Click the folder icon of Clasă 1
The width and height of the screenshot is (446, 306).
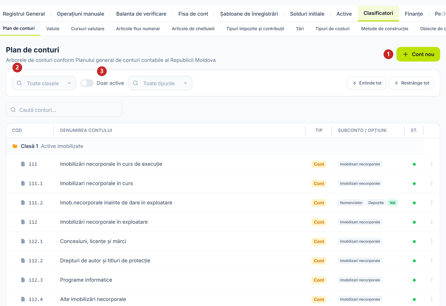click(15, 146)
